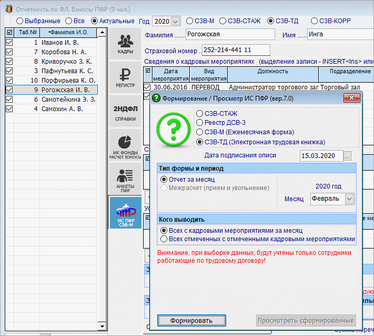374x336 pixels.
Task: Toggle checkbox for Рогожская И. В.
Action: (x=9, y=90)
